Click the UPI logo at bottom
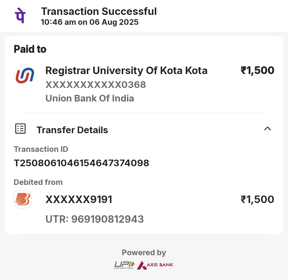Viewport: 288px width, 280px height. [x=125, y=265]
